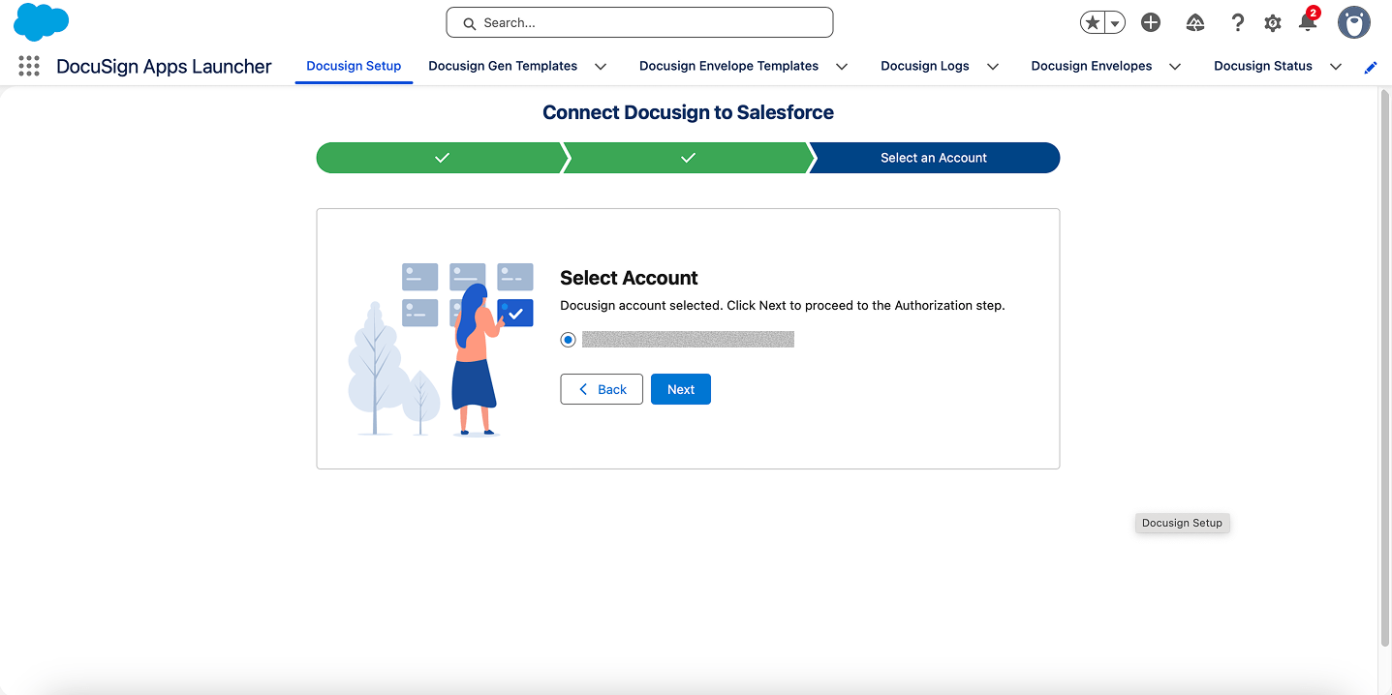Open the Help question mark icon
This screenshot has height=695, width=1392.
(1237, 23)
